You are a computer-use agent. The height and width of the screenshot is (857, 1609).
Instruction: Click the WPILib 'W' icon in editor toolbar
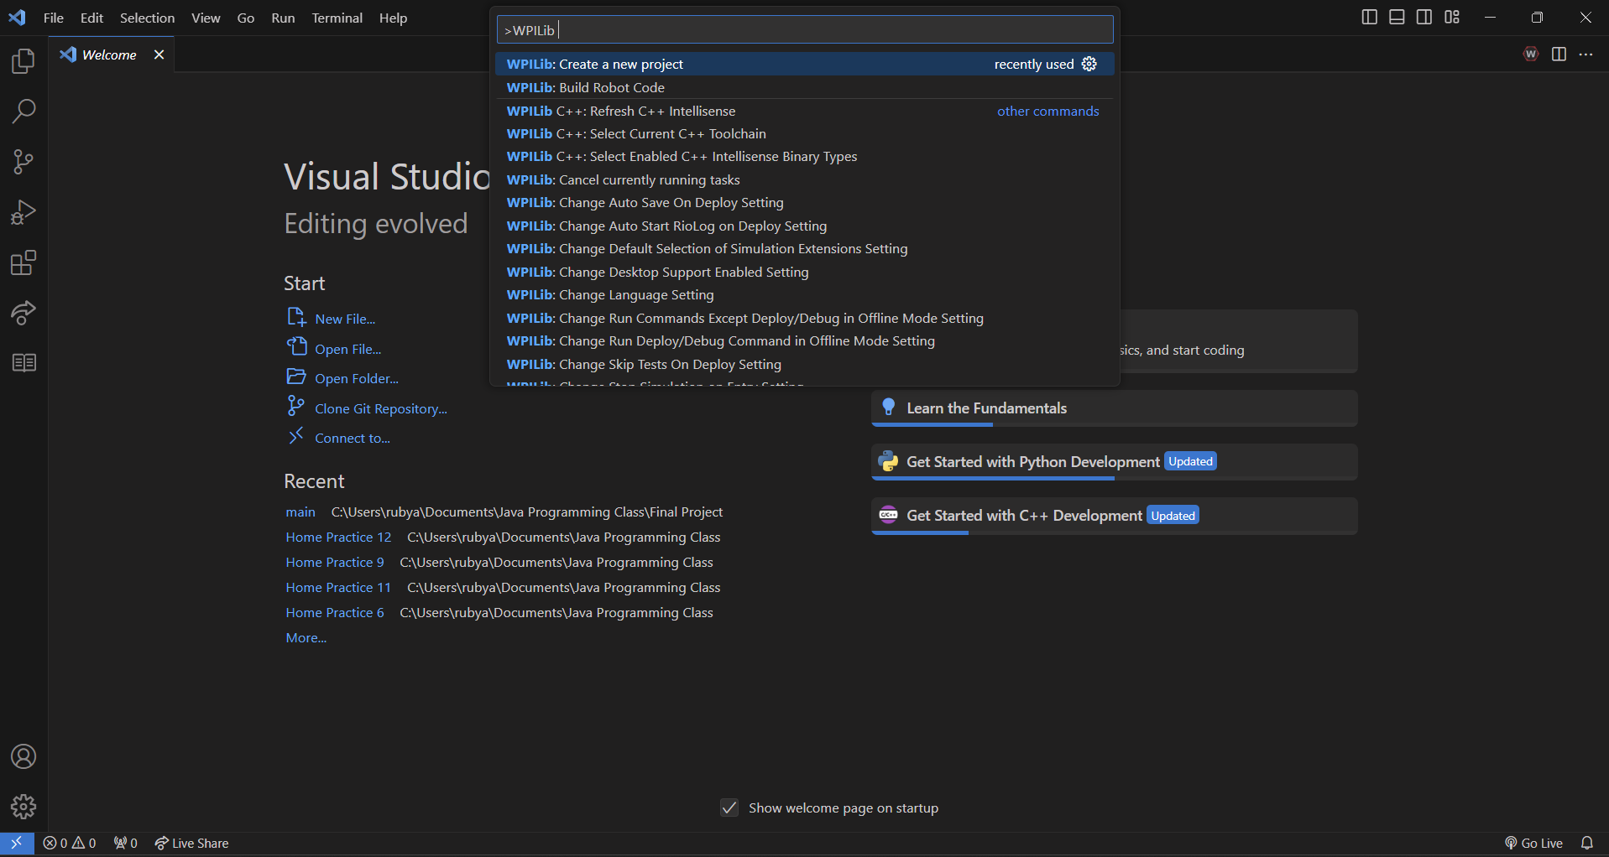(1531, 55)
